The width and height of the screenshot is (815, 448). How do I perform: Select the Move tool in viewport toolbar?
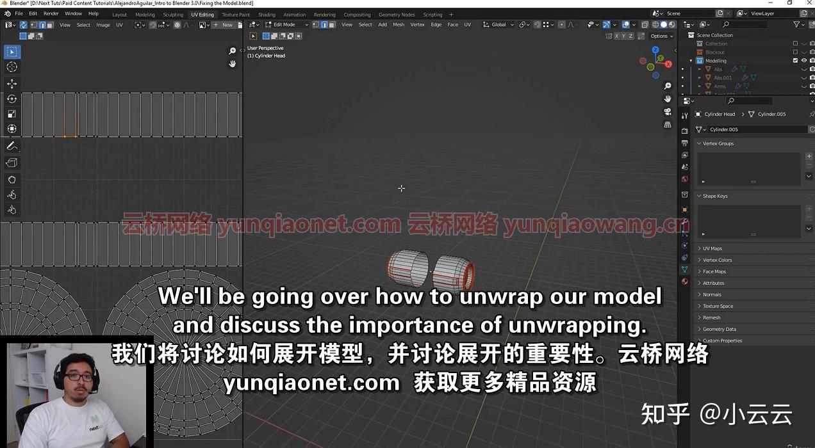point(12,84)
